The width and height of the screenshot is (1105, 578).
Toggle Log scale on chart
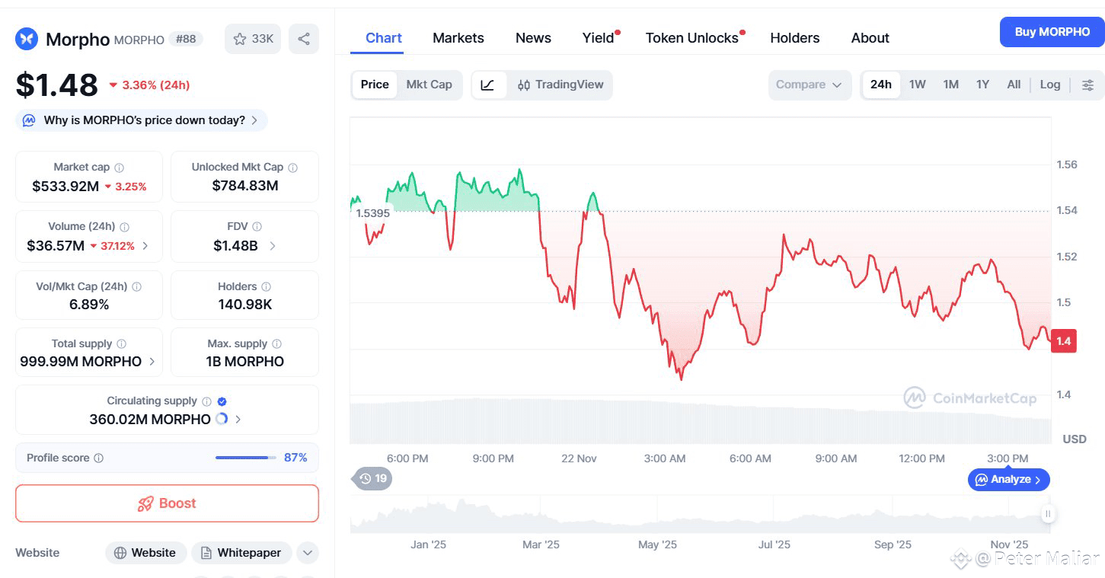pos(1049,85)
